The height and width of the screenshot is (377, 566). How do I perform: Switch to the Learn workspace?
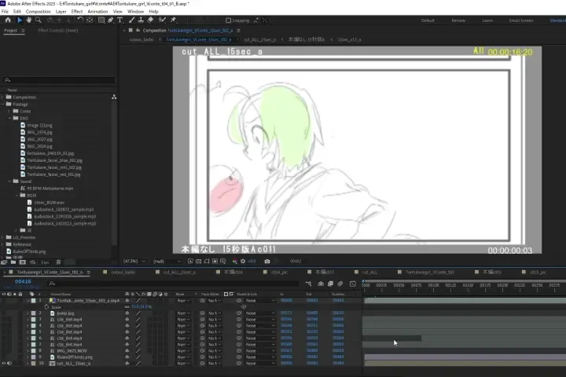[x=487, y=20]
